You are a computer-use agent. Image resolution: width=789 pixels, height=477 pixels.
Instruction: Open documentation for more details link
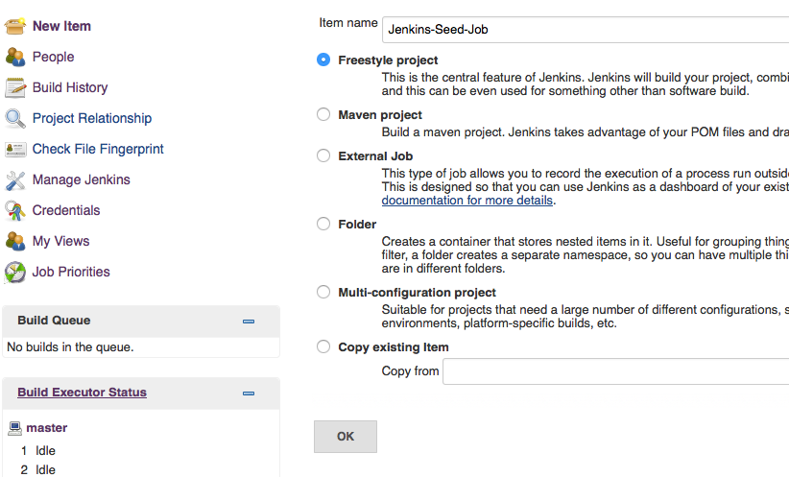tap(466, 201)
